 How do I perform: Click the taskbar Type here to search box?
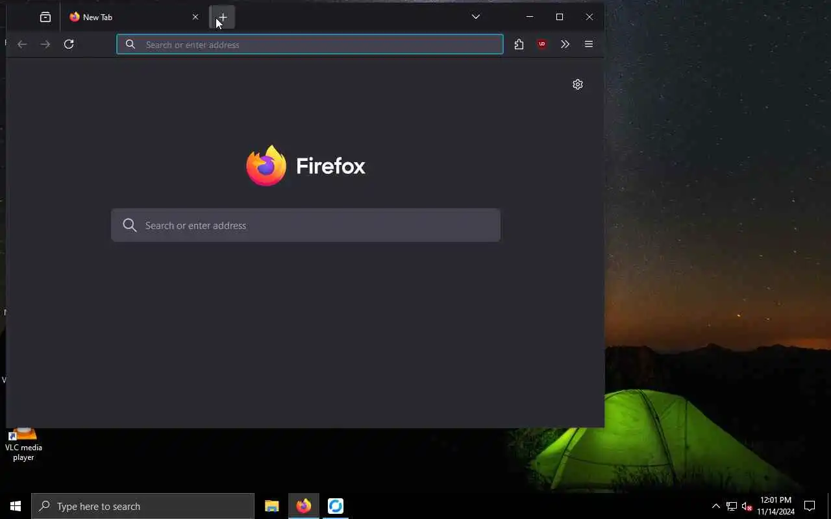(x=143, y=506)
